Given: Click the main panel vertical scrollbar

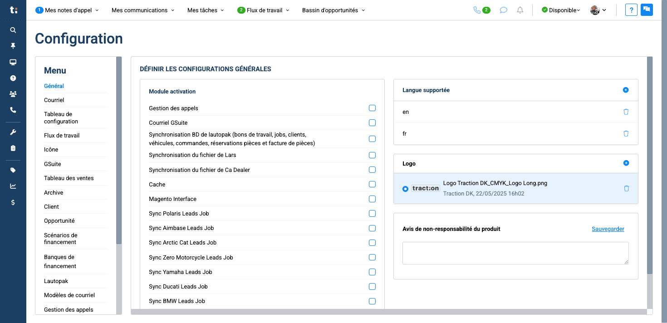Looking at the screenshot, I should click(650, 165).
